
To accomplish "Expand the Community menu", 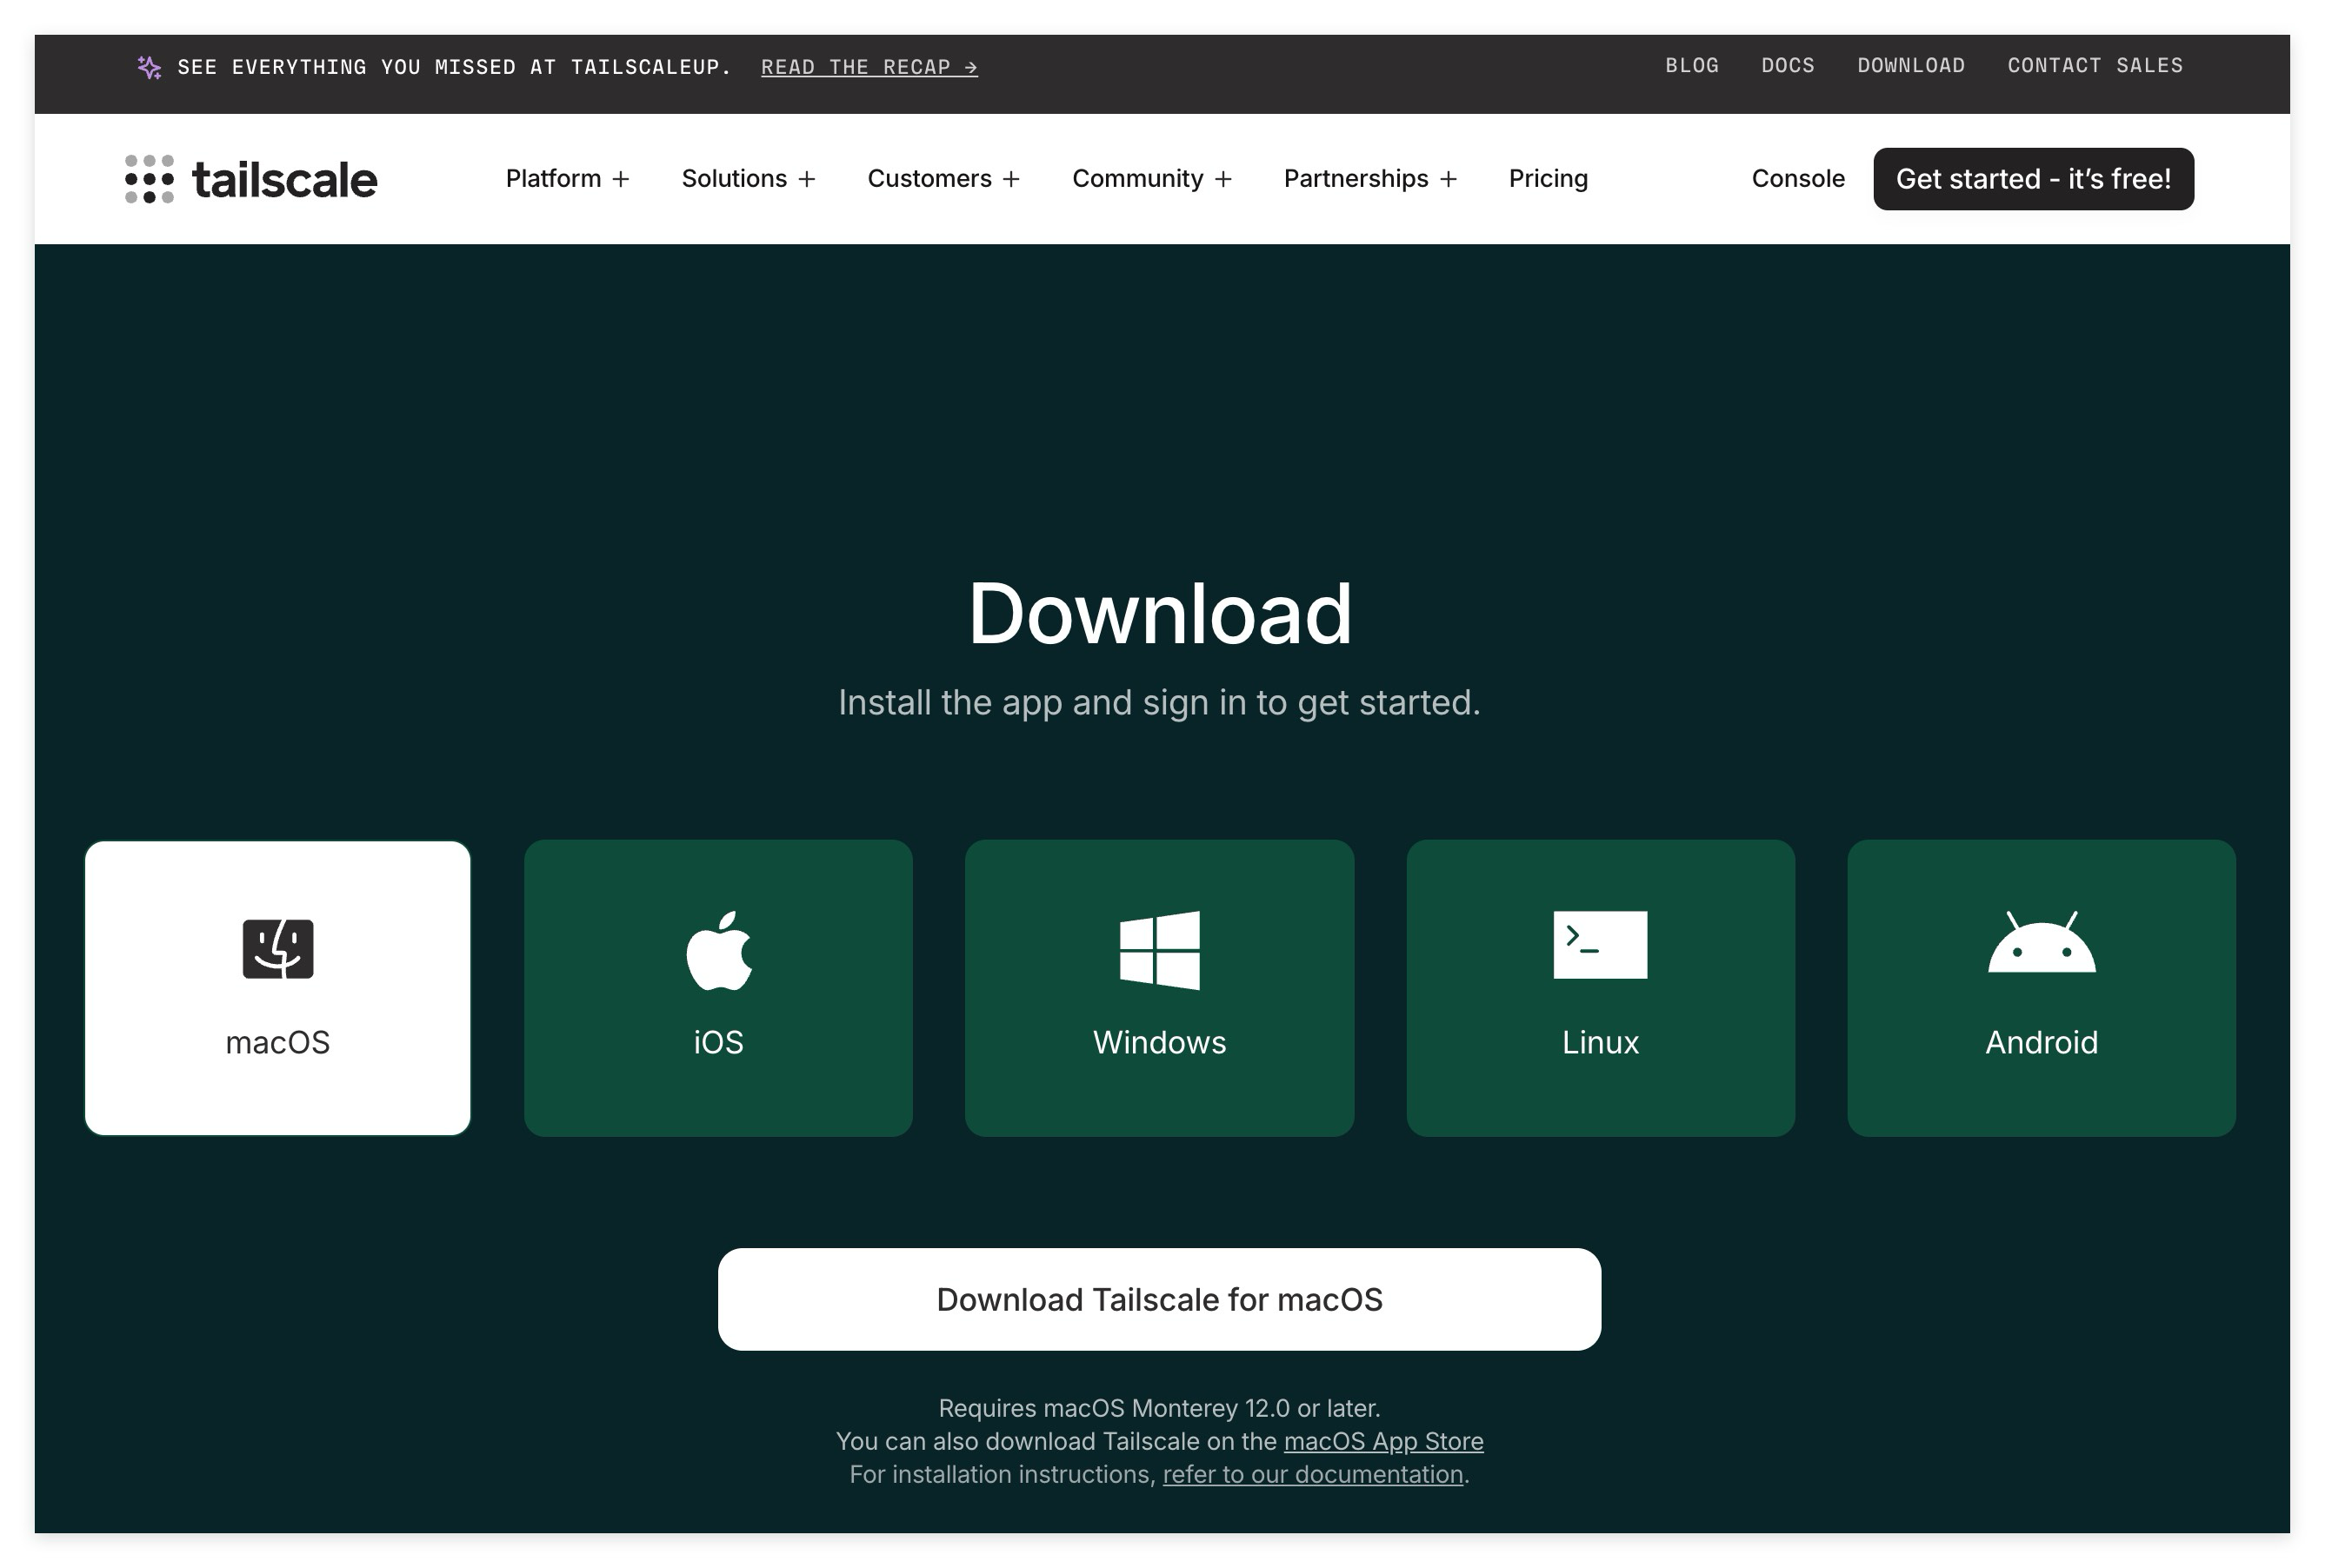I will coord(1151,179).
